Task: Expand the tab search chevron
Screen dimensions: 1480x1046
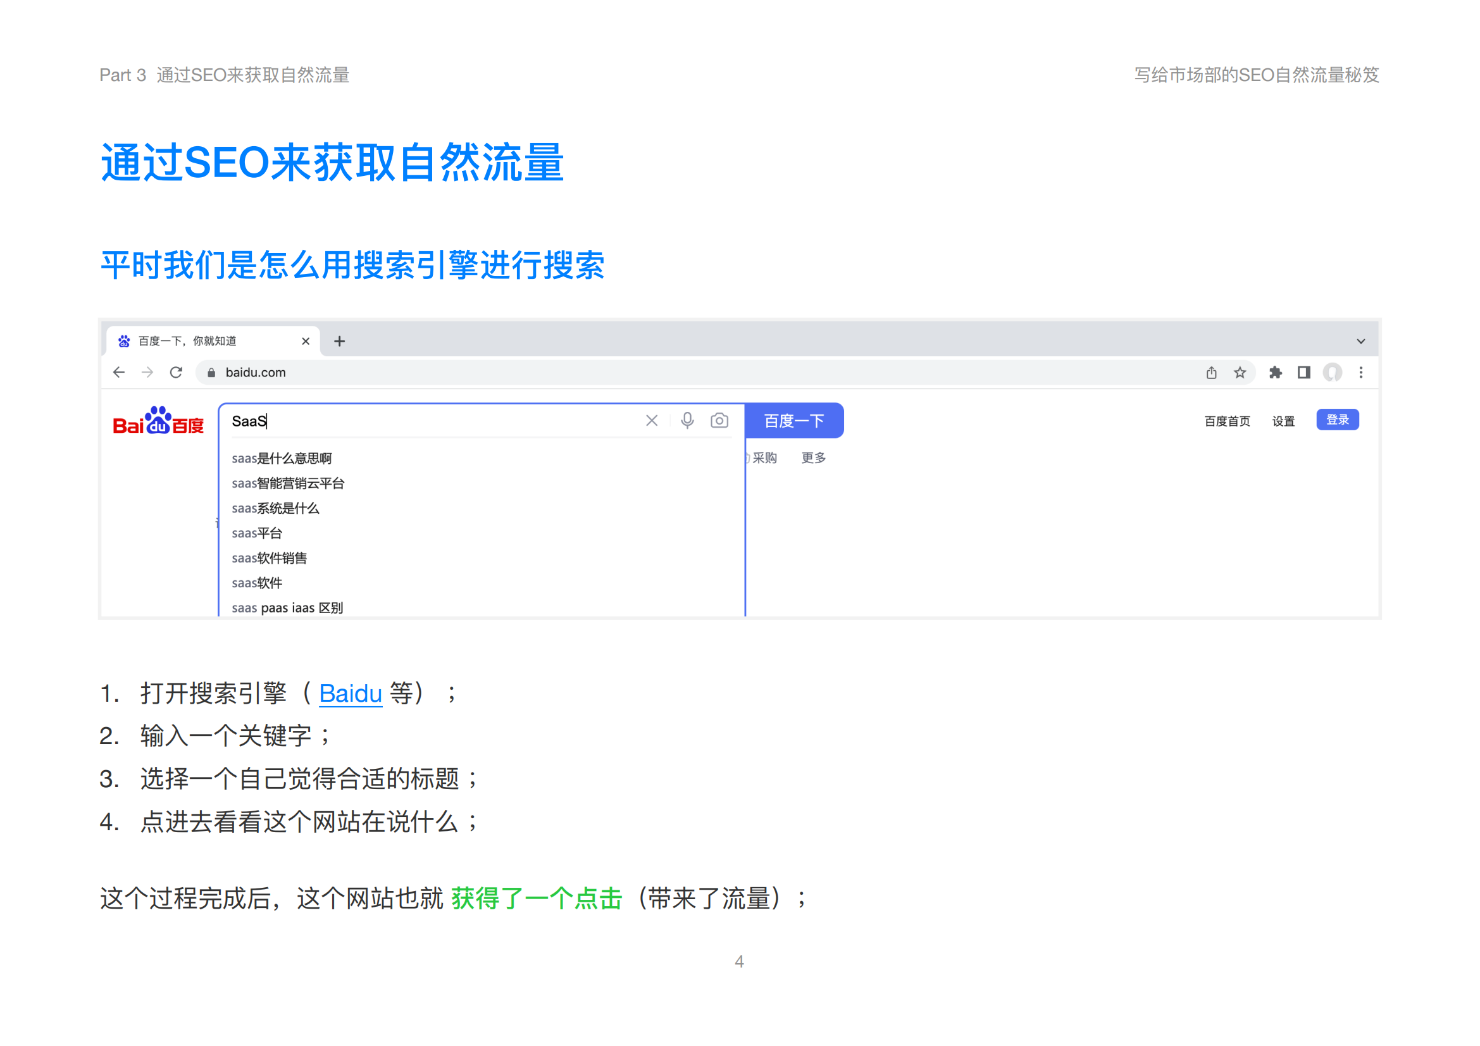Action: click(1361, 342)
